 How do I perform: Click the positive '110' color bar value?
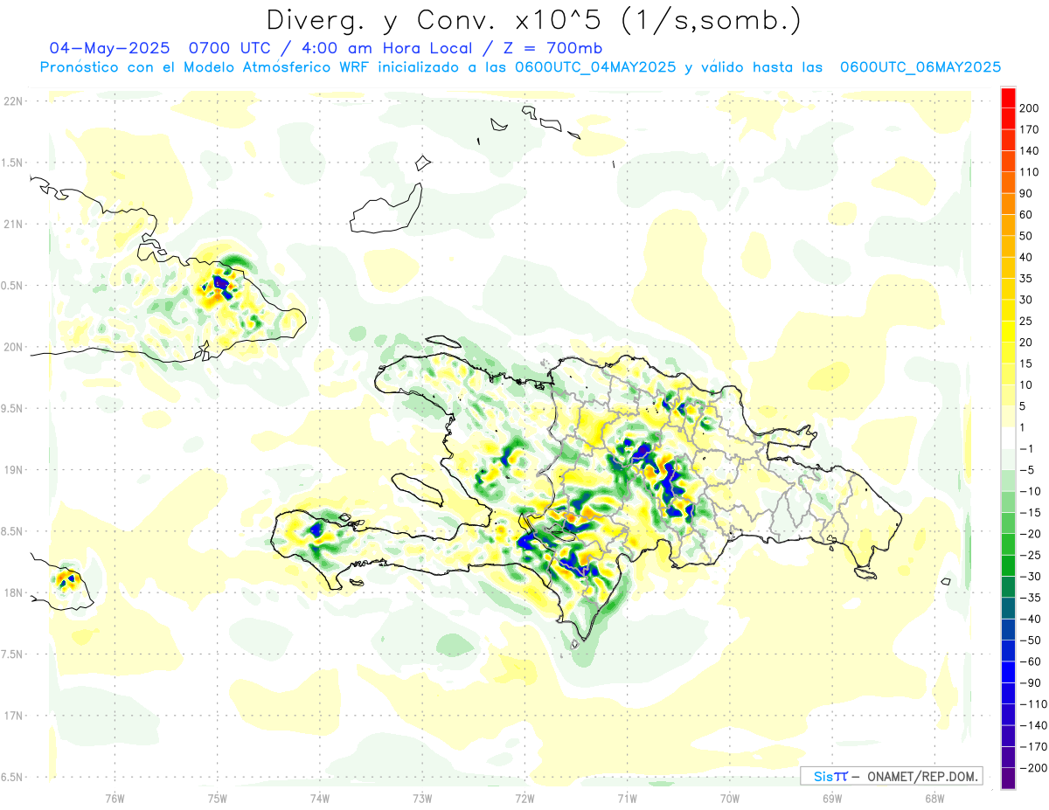(x=1029, y=172)
